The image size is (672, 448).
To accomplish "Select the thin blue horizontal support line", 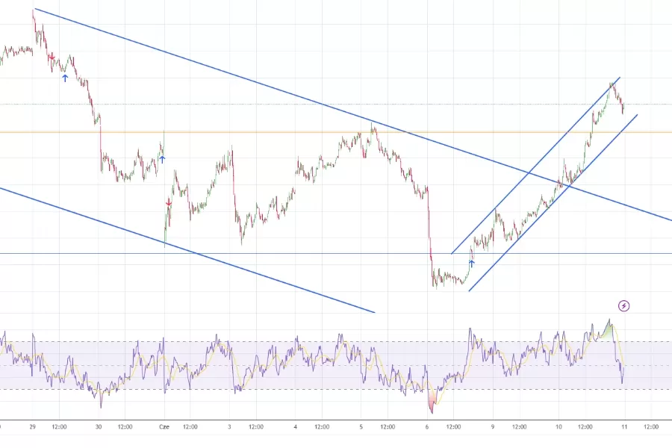I will pyautogui.click(x=336, y=253).
